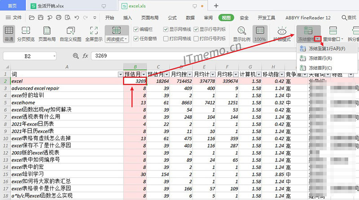Toggle the 显示行号列标 checkbox
This screenshot has height=200, width=359.
196,29
